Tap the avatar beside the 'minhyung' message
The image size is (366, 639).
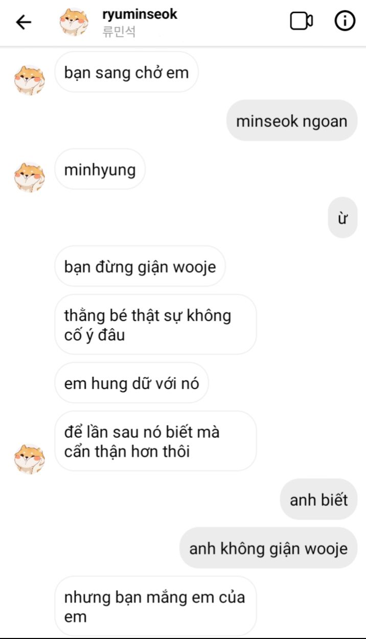29,177
